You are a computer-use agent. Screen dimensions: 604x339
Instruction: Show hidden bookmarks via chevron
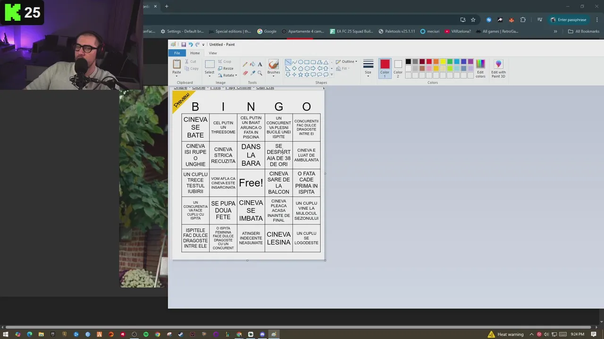555,32
